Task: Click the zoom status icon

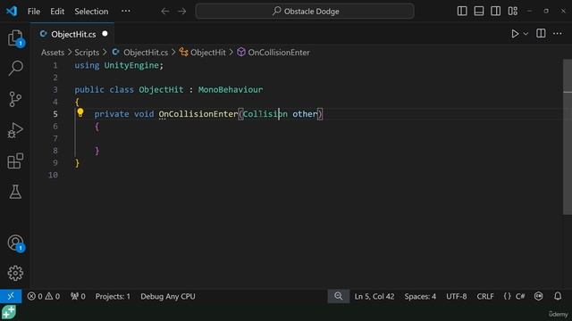Action: click(x=338, y=296)
